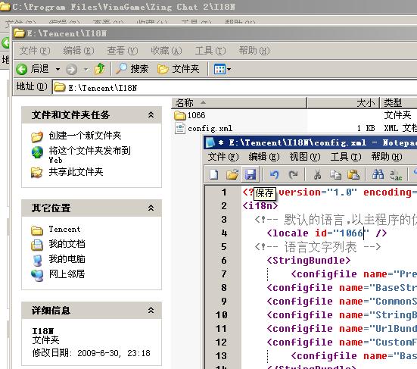Click the address bar showing E:\Tencent\I18N

235,87
